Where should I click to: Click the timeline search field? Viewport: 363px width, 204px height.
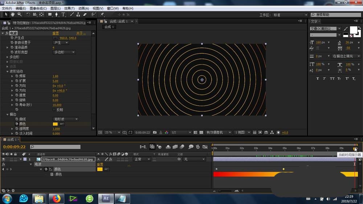click(55, 147)
